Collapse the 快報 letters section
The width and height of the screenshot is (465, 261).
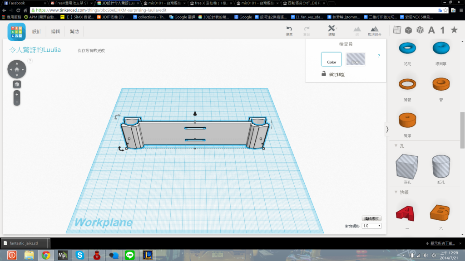(x=396, y=192)
